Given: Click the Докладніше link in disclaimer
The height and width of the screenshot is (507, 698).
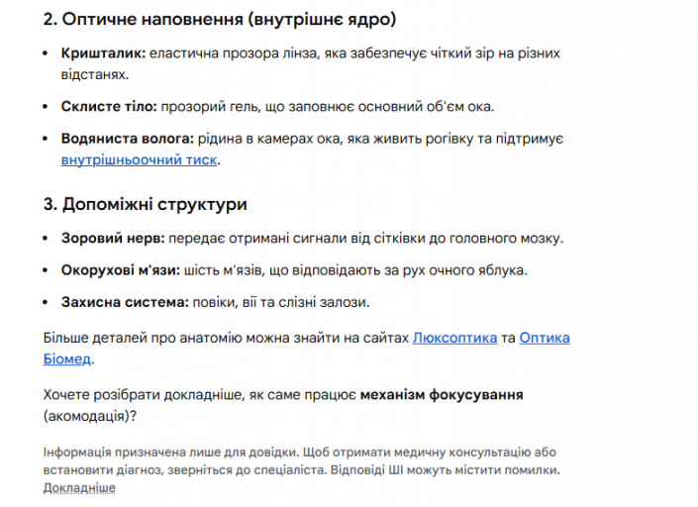Looking at the screenshot, I should pyautogui.click(x=79, y=487).
